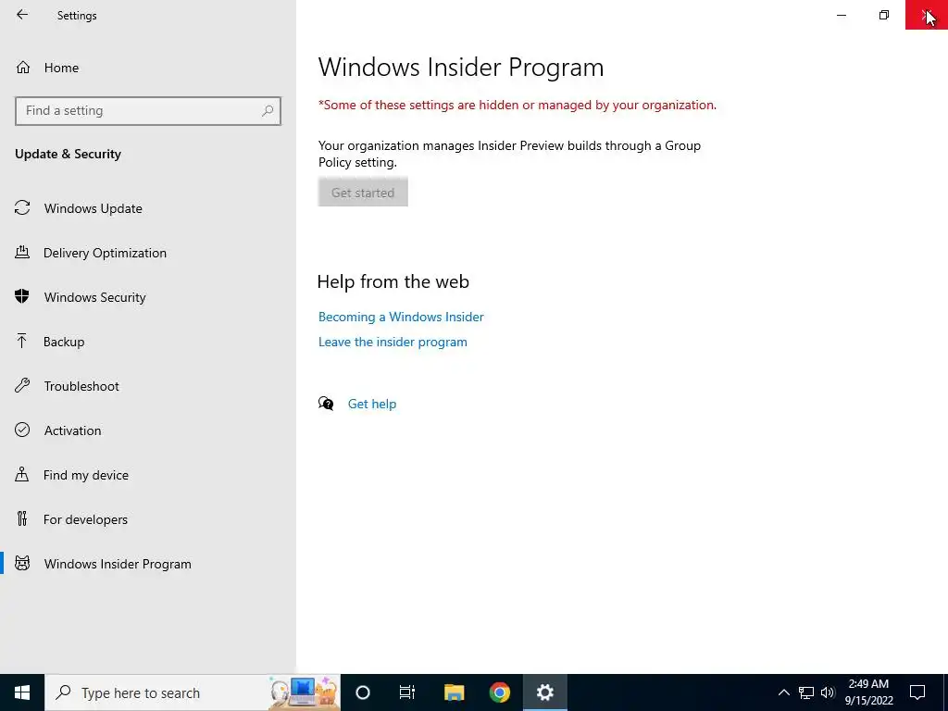
Task: Launch Google Chrome from the taskbar
Action: 499,692
